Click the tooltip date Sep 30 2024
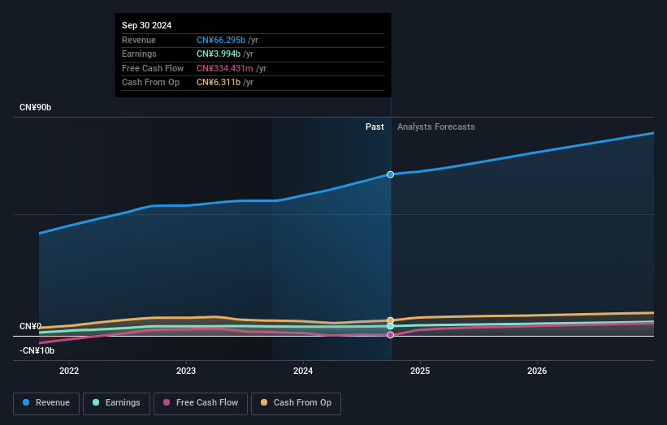The image size is (667, 425). tap(147, 25)
